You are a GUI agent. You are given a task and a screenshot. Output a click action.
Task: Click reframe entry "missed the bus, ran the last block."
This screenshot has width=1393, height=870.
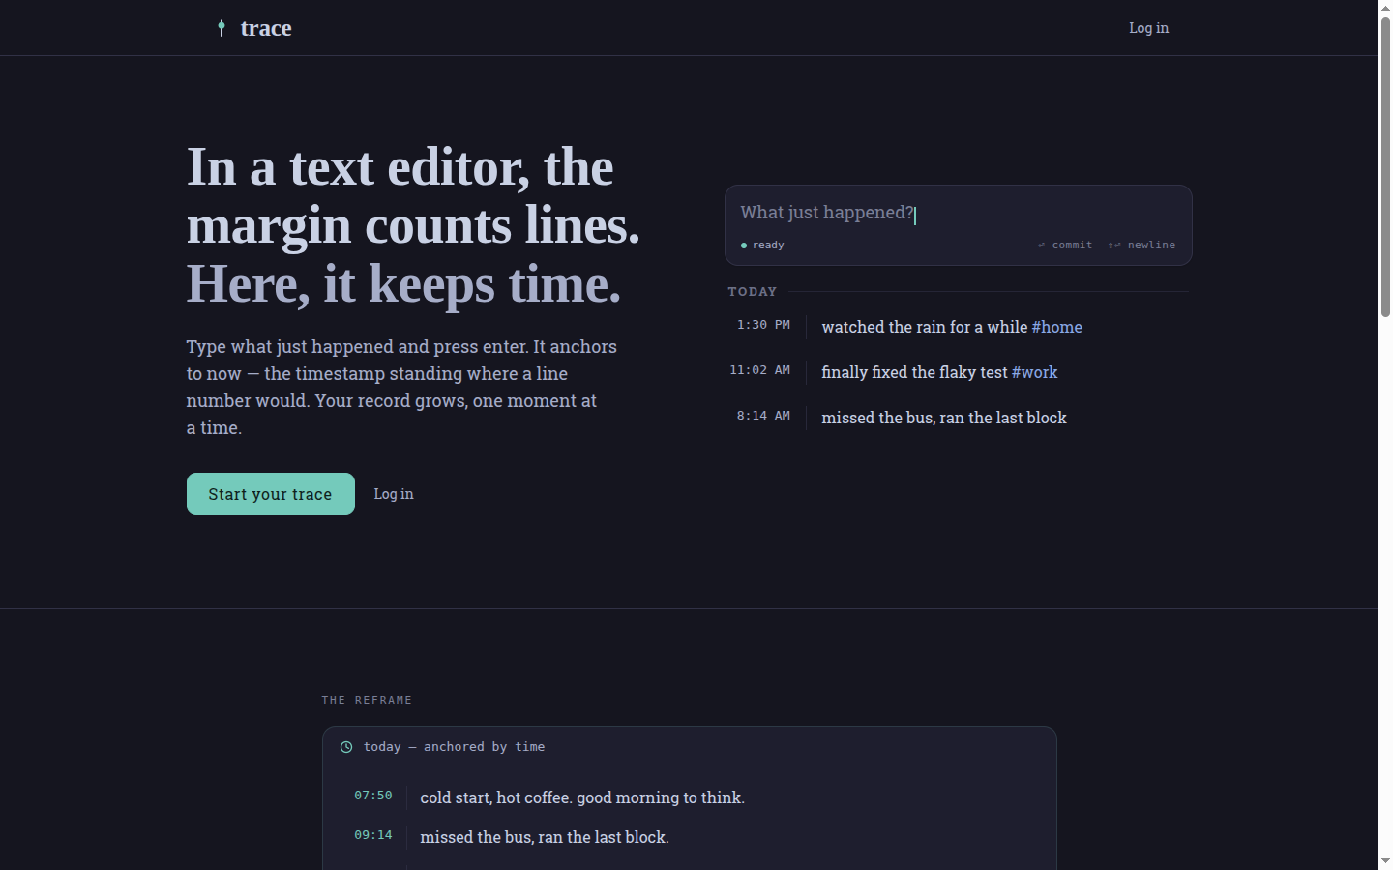[545, 837]
